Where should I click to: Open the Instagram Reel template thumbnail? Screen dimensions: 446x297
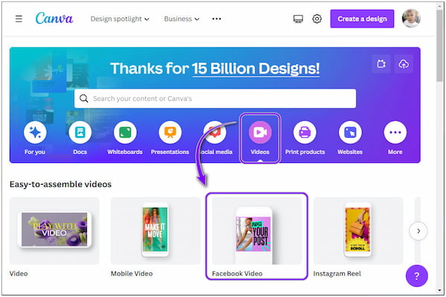(358, 231)
